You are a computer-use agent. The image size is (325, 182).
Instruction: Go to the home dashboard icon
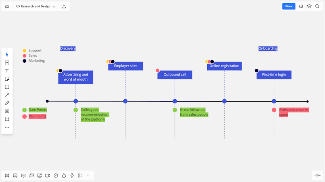7,6
